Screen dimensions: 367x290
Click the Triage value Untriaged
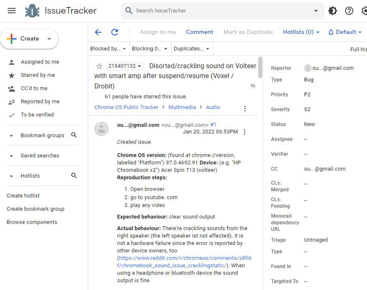click(316, 240)
